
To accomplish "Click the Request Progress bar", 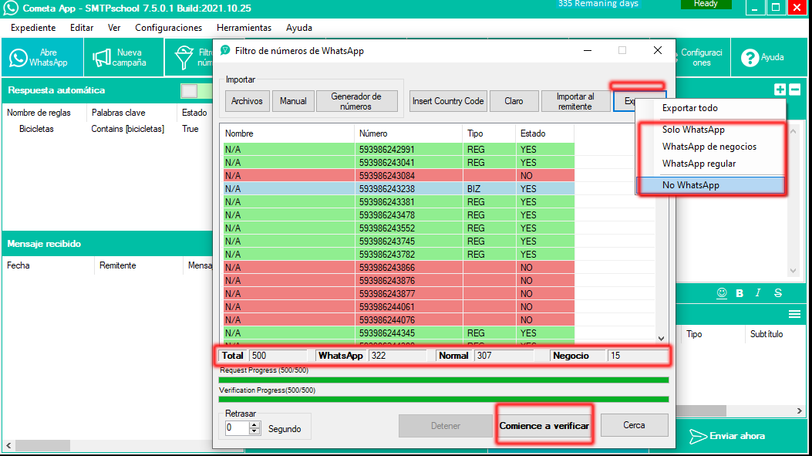I will coord(444,380).
